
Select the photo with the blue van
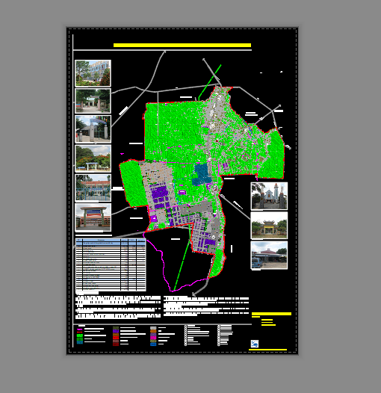pos(269,255)
